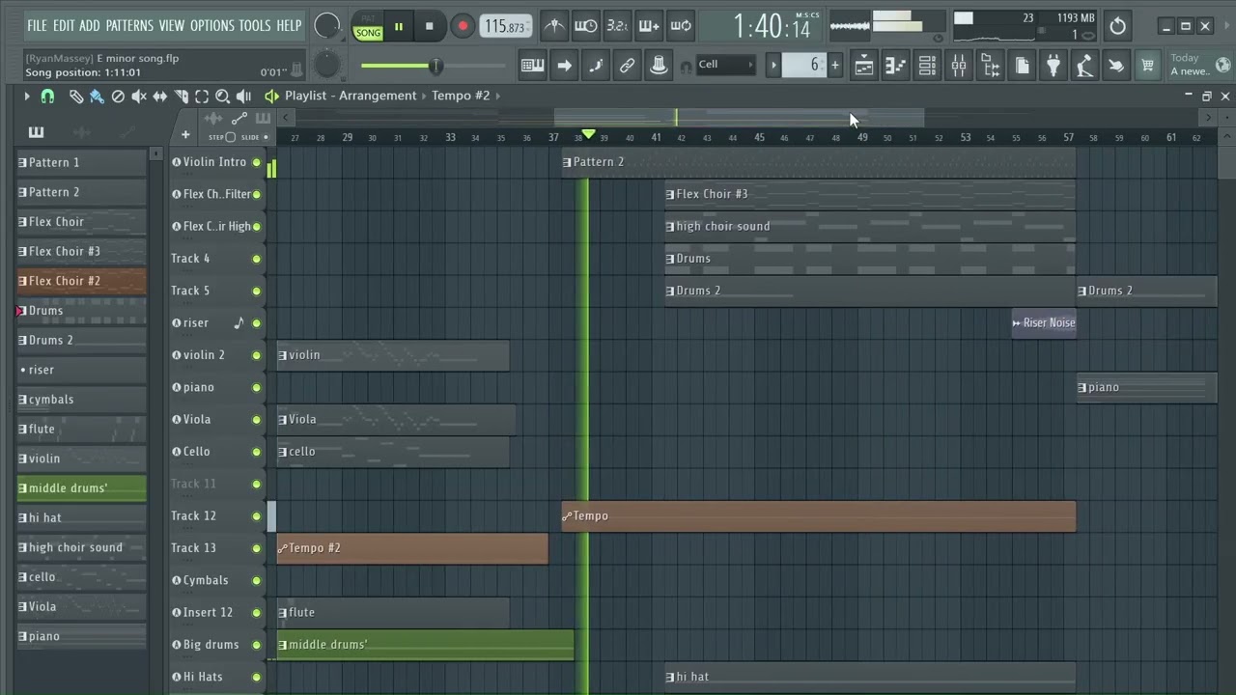Open the plugin picker plug icon
This screenshot has height=695, width=1236.
(x=1053, y=66)
